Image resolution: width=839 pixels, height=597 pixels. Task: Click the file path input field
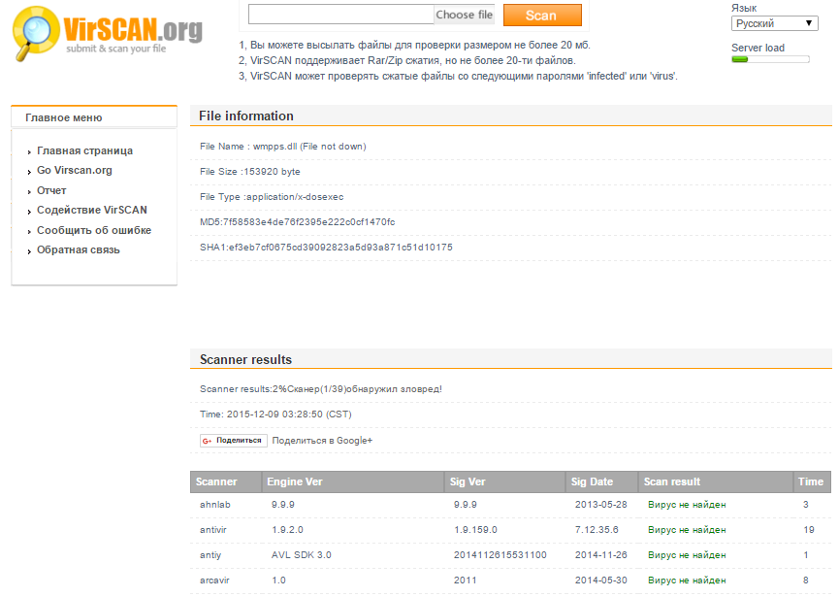(340, 15)
